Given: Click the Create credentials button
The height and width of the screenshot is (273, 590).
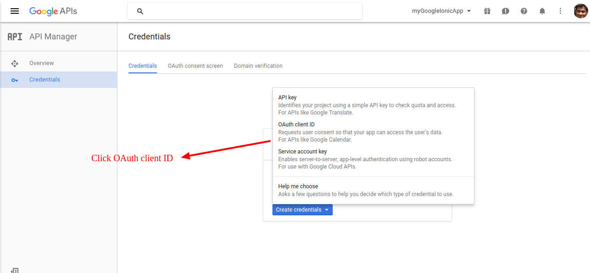Looking at the screenshot, I should [x=302, y=210].
